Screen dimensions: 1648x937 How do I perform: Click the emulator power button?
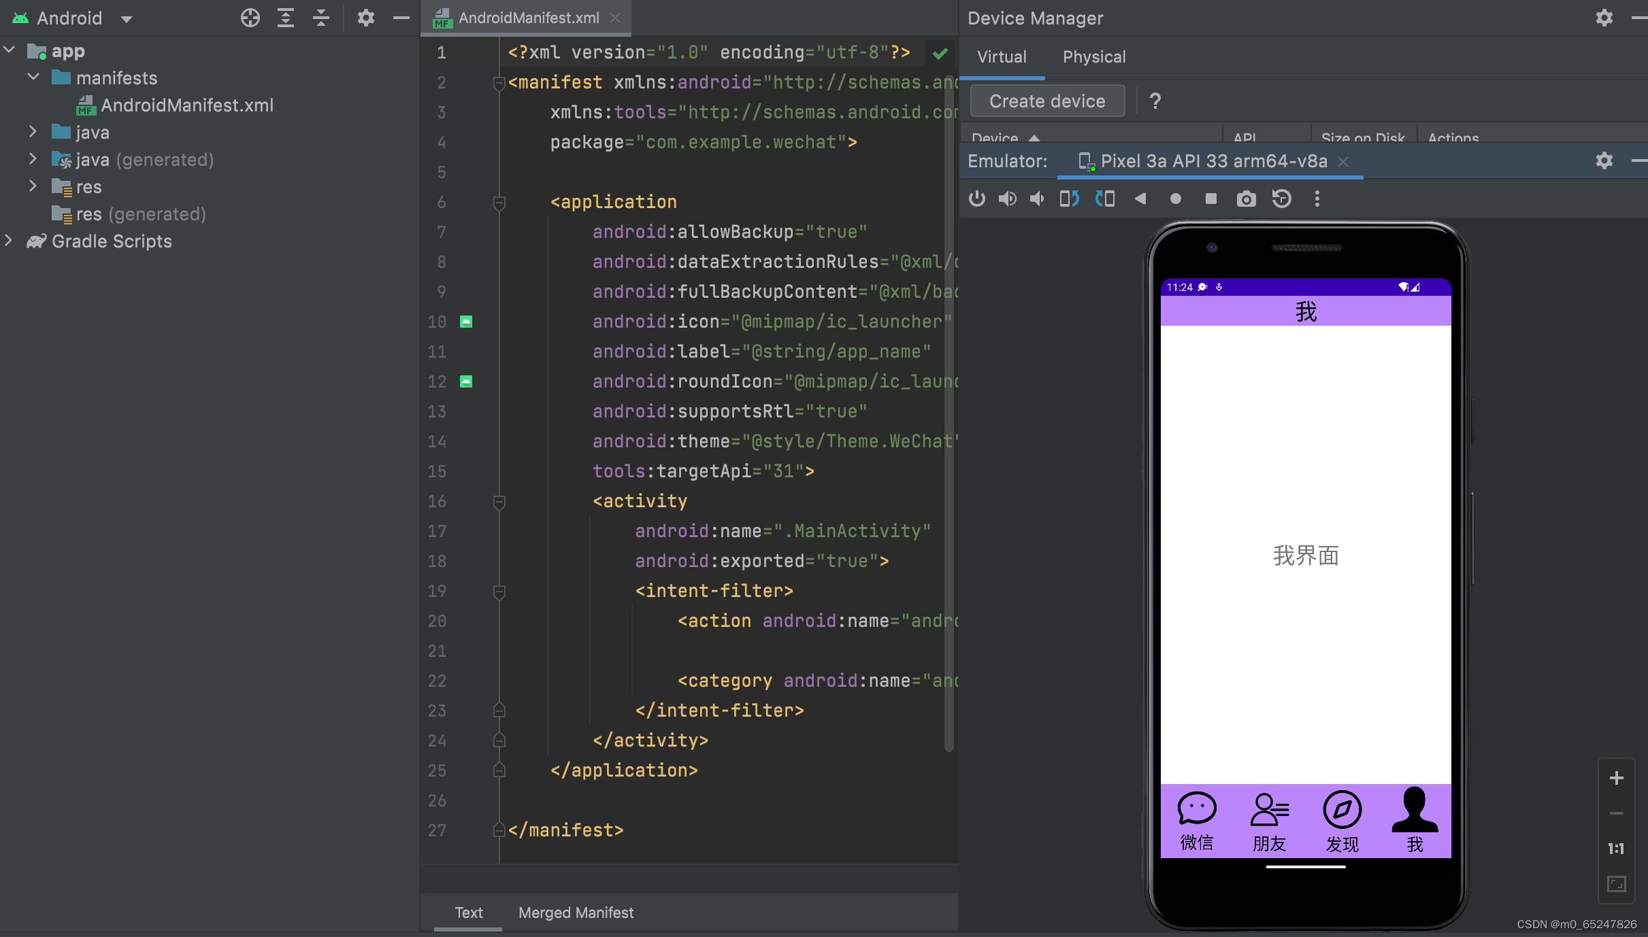(977, 199)
